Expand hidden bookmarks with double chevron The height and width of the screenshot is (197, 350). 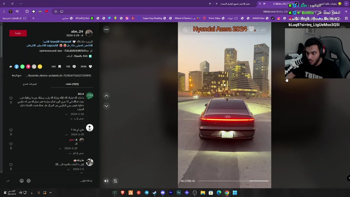pyautogui.click(x=33, y=18)
